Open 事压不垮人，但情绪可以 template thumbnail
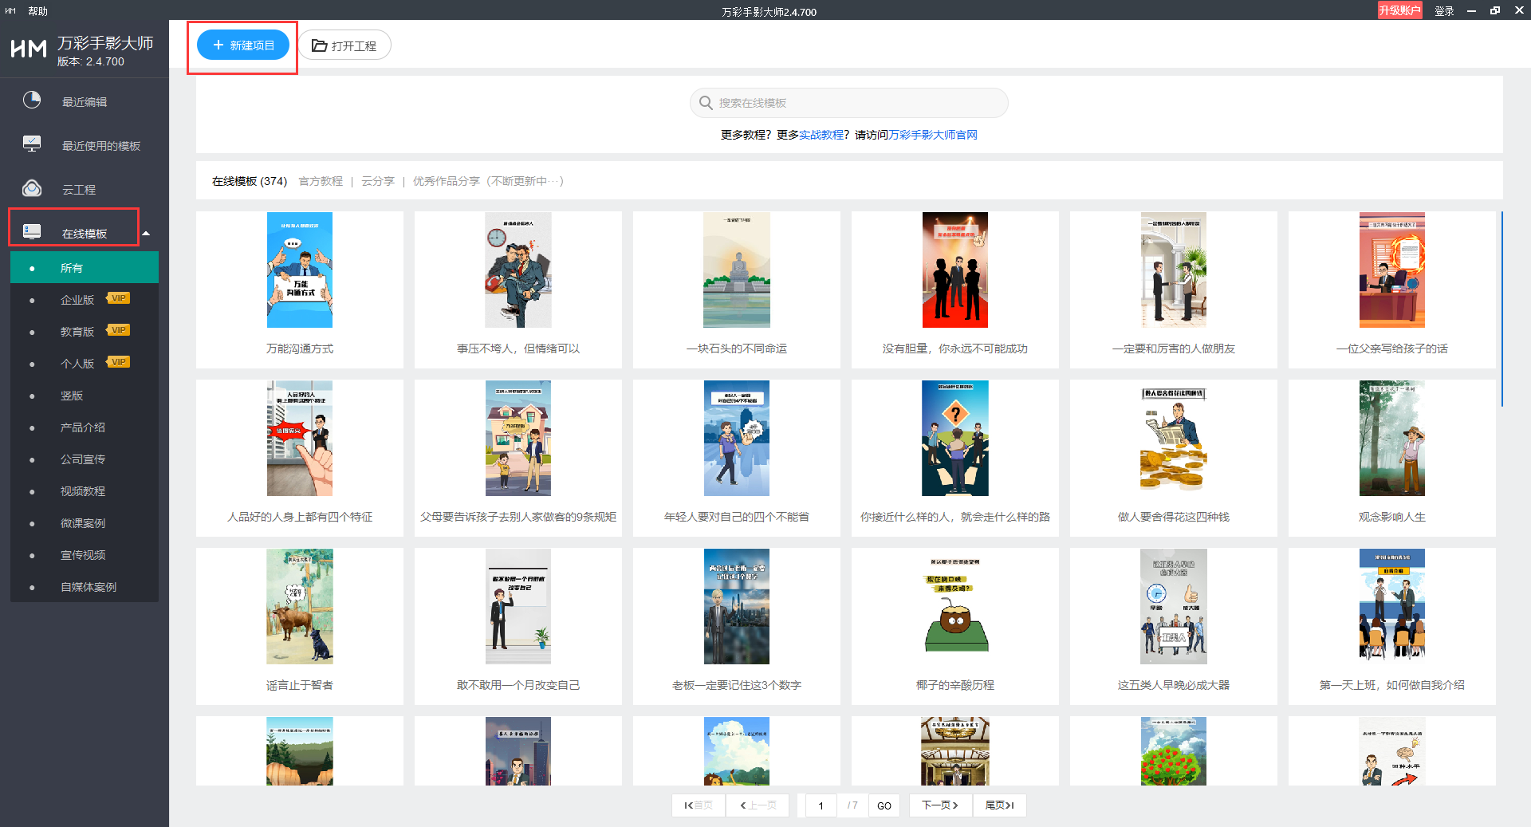Screen dimensions: 1531x827 pos(518,270)
